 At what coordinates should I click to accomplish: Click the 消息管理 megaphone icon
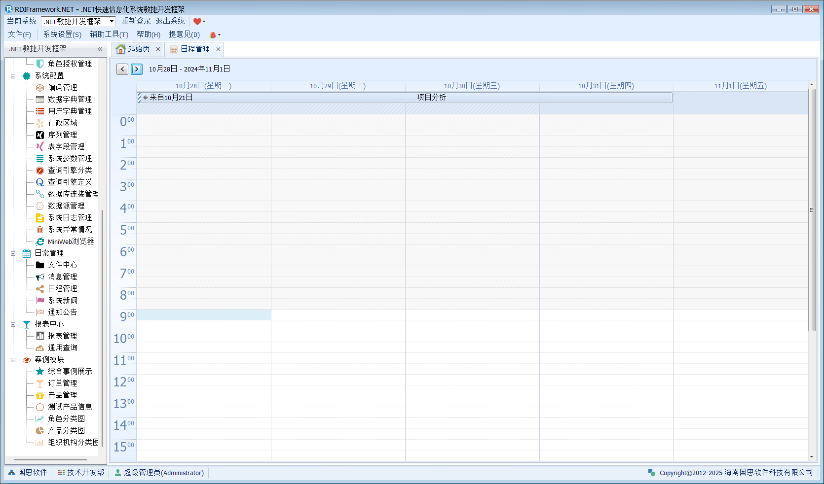(x=40, y=277)
